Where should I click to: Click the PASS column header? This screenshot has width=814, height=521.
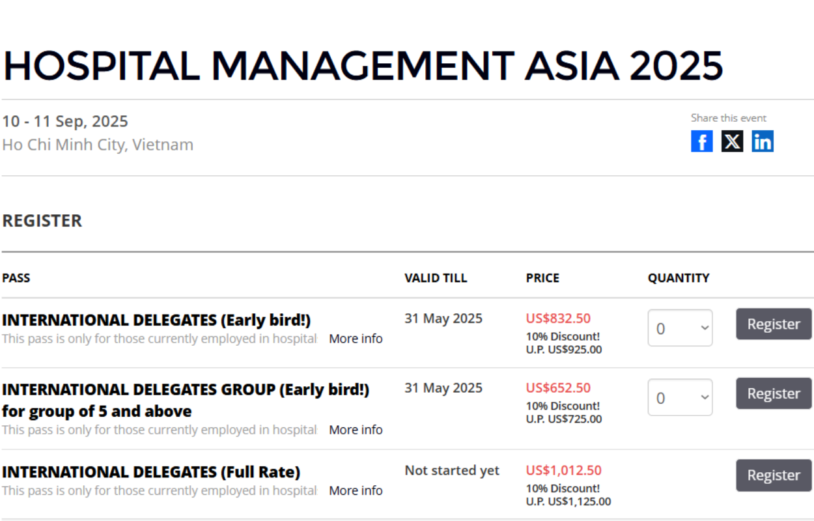pyautogui.click(x=16, y=278)
